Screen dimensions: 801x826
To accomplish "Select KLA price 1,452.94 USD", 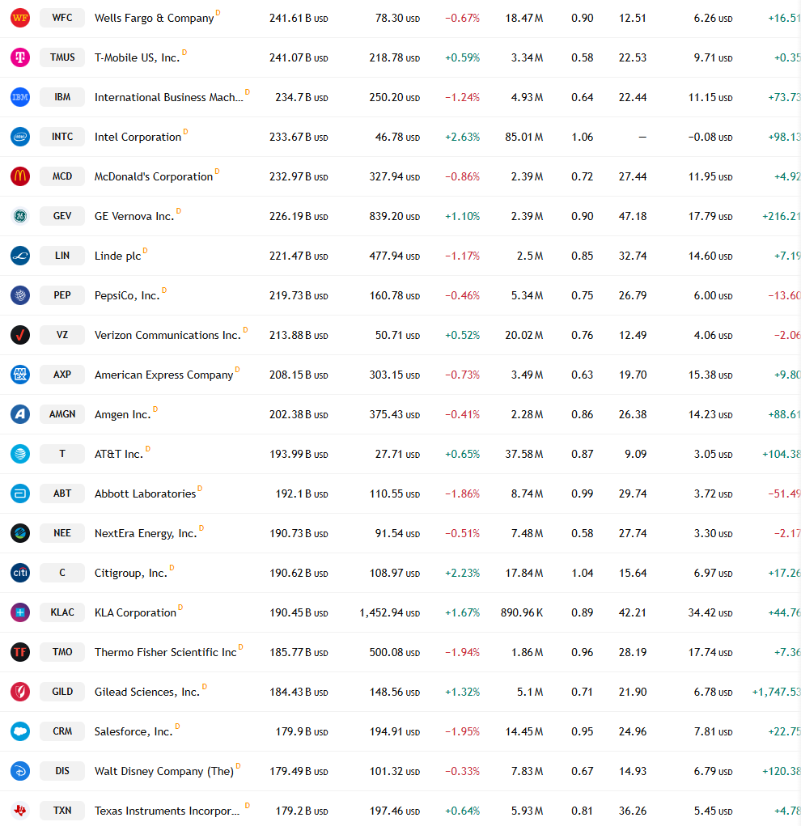I will 389,612.
